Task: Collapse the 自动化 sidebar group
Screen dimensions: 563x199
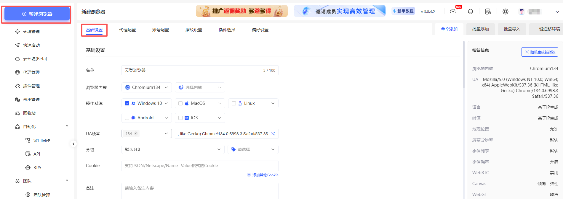Action: (67, 126)
